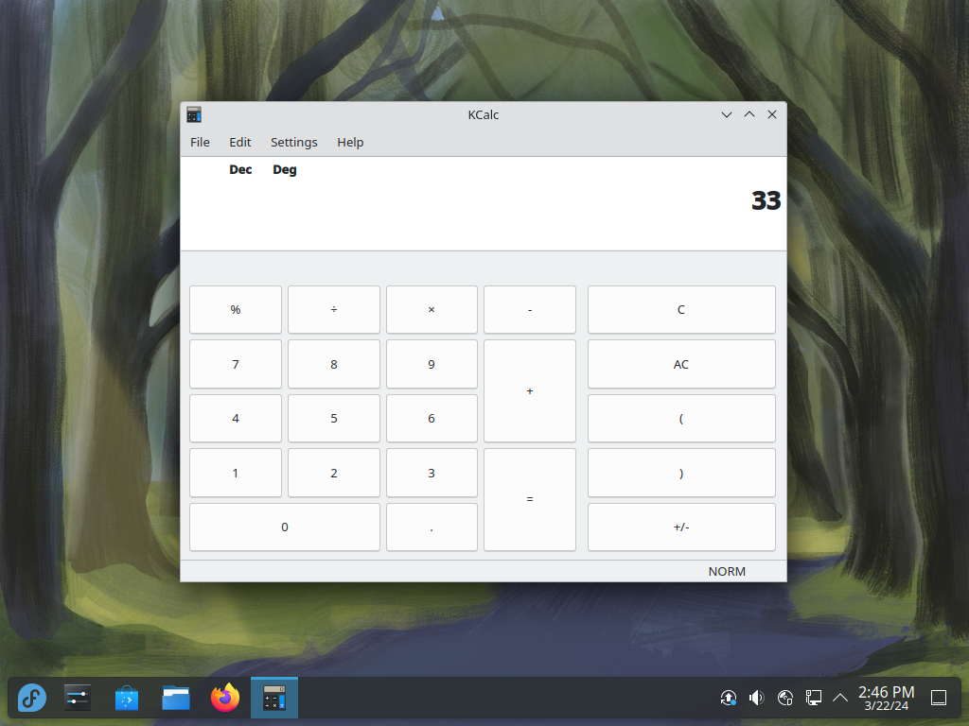
Task: Click the multiplication button
Action: (432, 310)
